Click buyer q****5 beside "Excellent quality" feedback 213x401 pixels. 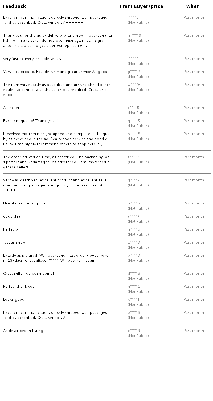pos(134,121)
